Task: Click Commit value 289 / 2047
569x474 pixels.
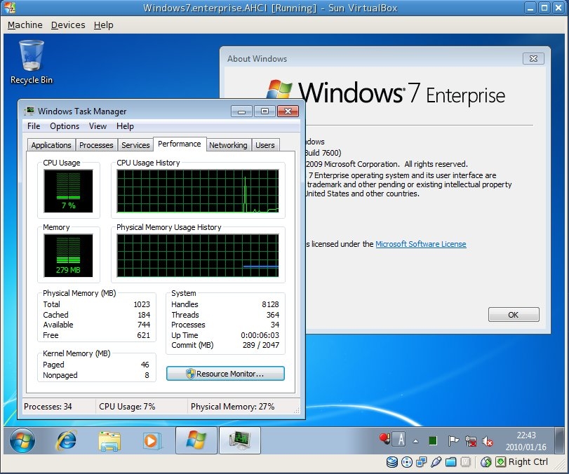Action: coord(261,345)
